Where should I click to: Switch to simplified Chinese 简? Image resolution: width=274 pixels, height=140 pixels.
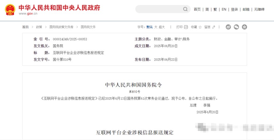click(x=207, y=9)
